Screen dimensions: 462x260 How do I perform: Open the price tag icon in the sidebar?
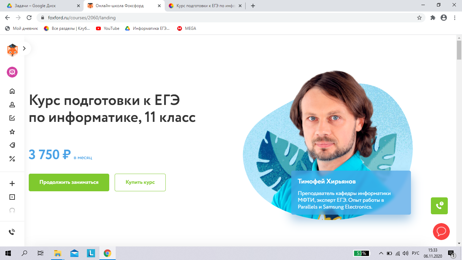(12, 145)
